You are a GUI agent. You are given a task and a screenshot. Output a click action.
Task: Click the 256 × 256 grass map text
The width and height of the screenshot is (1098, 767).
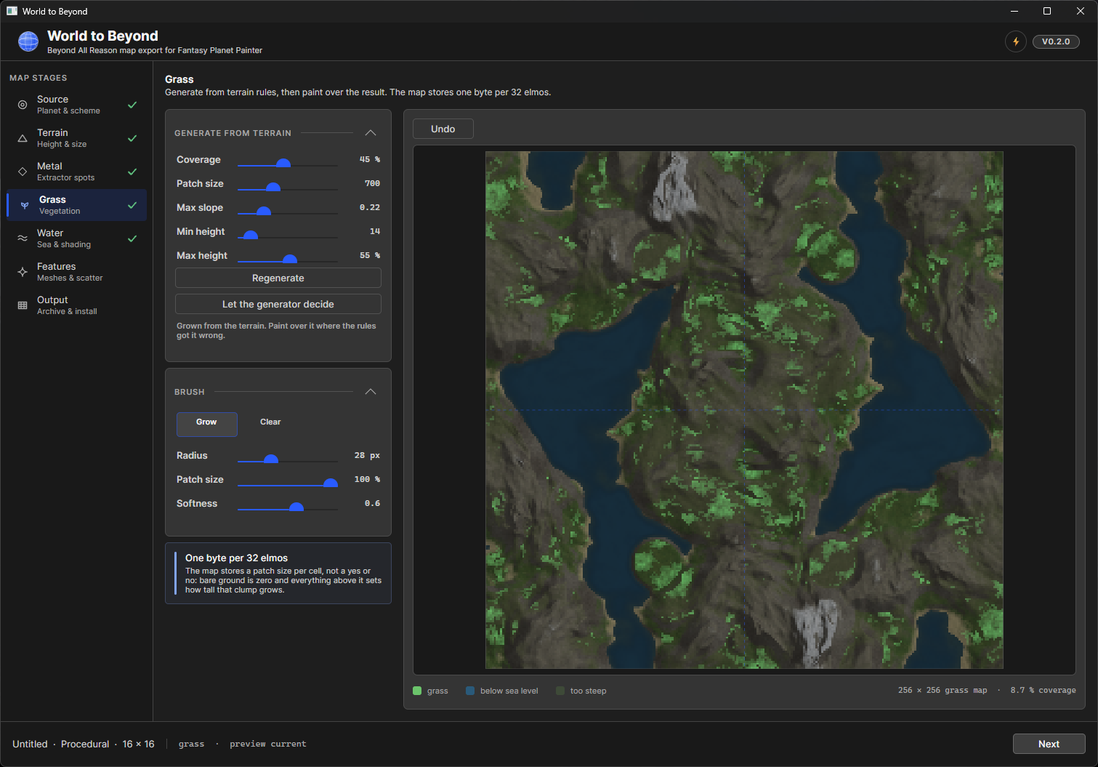[x=942, y=691]
